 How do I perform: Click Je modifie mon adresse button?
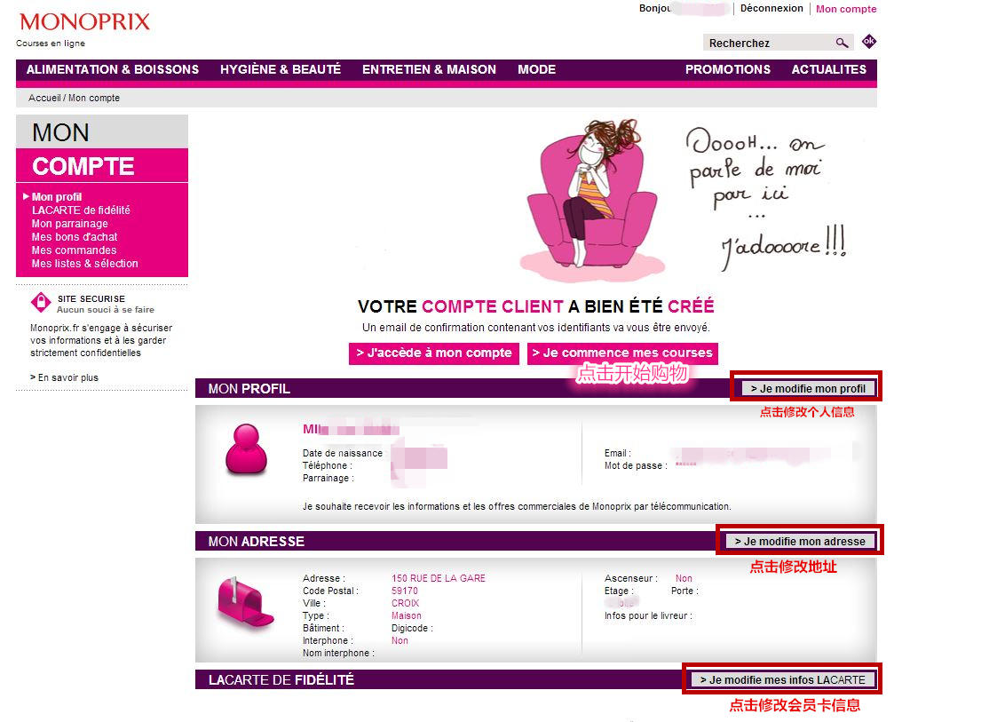[x=800, y=542]
